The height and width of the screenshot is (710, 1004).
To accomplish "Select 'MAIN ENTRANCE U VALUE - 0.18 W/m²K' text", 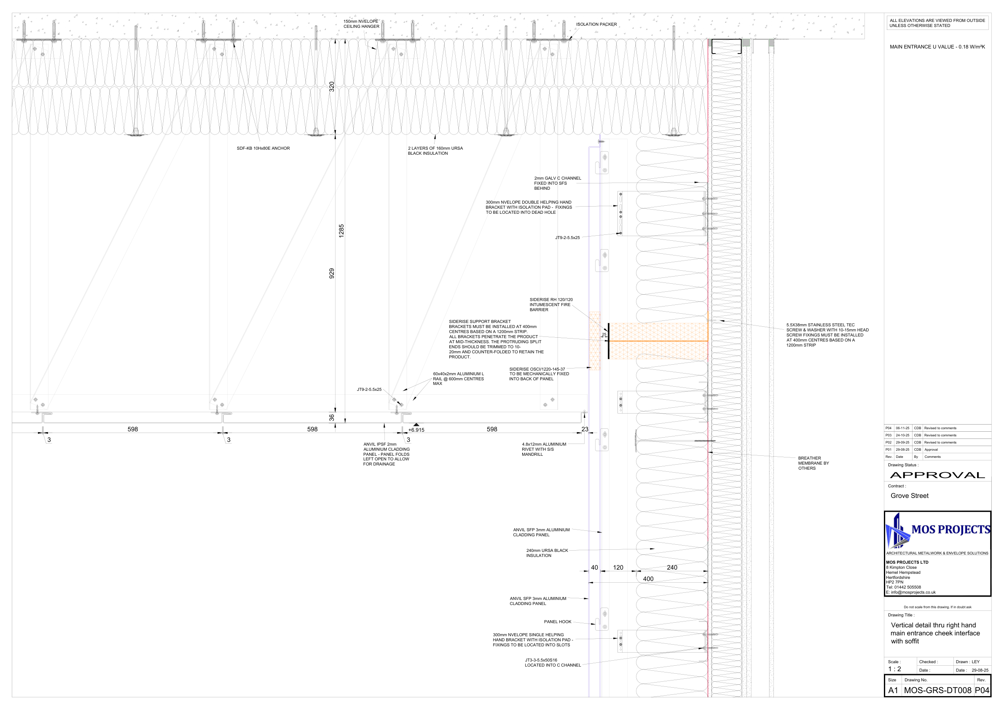I will point(937,47).
